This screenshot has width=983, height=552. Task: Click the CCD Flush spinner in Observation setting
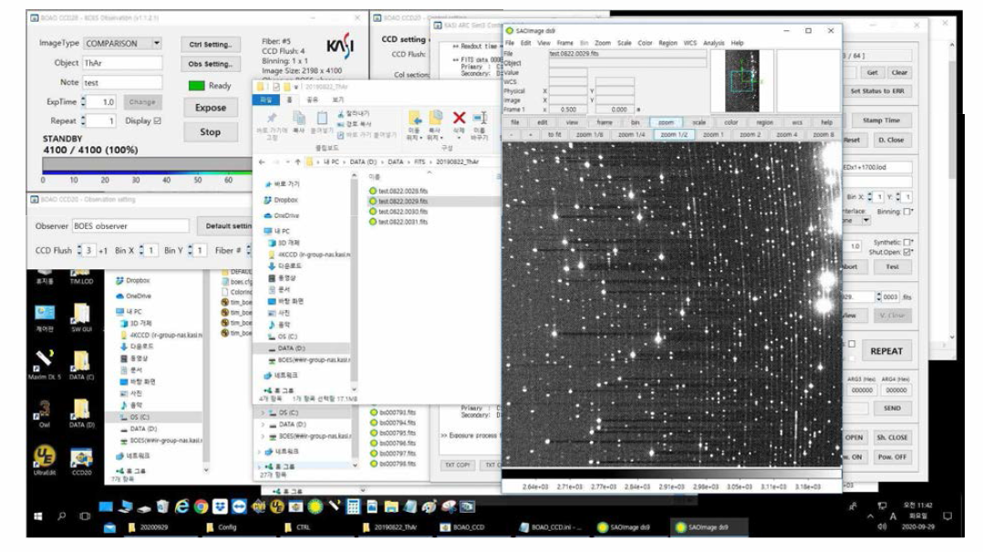pyautogui.click(x=79, y=250)
